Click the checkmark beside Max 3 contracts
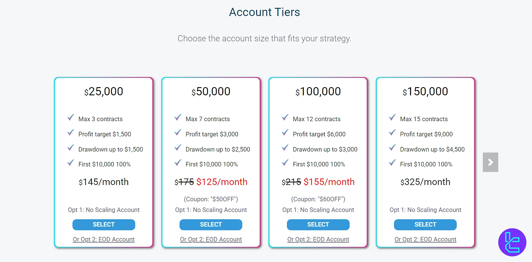The image size is (532, 262). (x=71, y=118)
